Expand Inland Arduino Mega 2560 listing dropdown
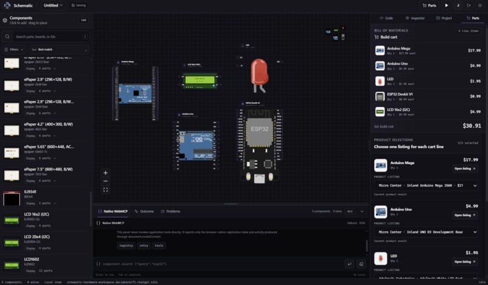The height and width of the screenshot is (285, 488). [x=426, y=185]
